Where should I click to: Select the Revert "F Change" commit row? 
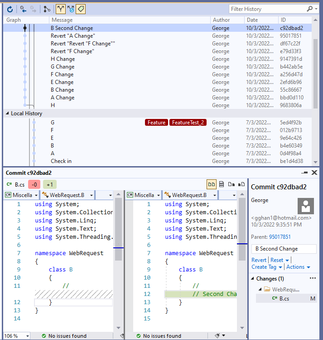point(158,51)
